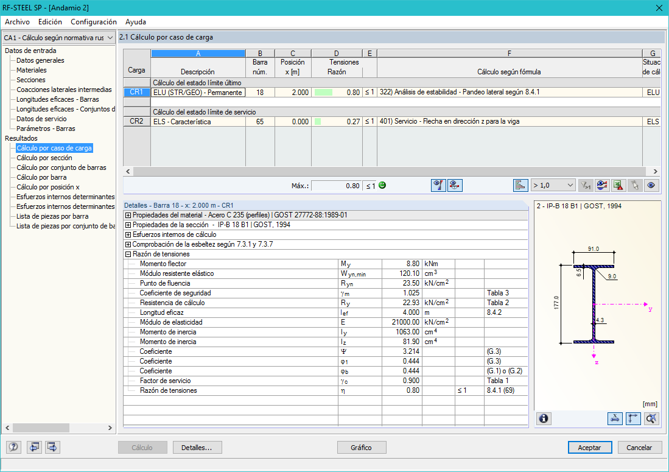
Task: Select Materiales in tree
Action: click(x=32, y=70)
